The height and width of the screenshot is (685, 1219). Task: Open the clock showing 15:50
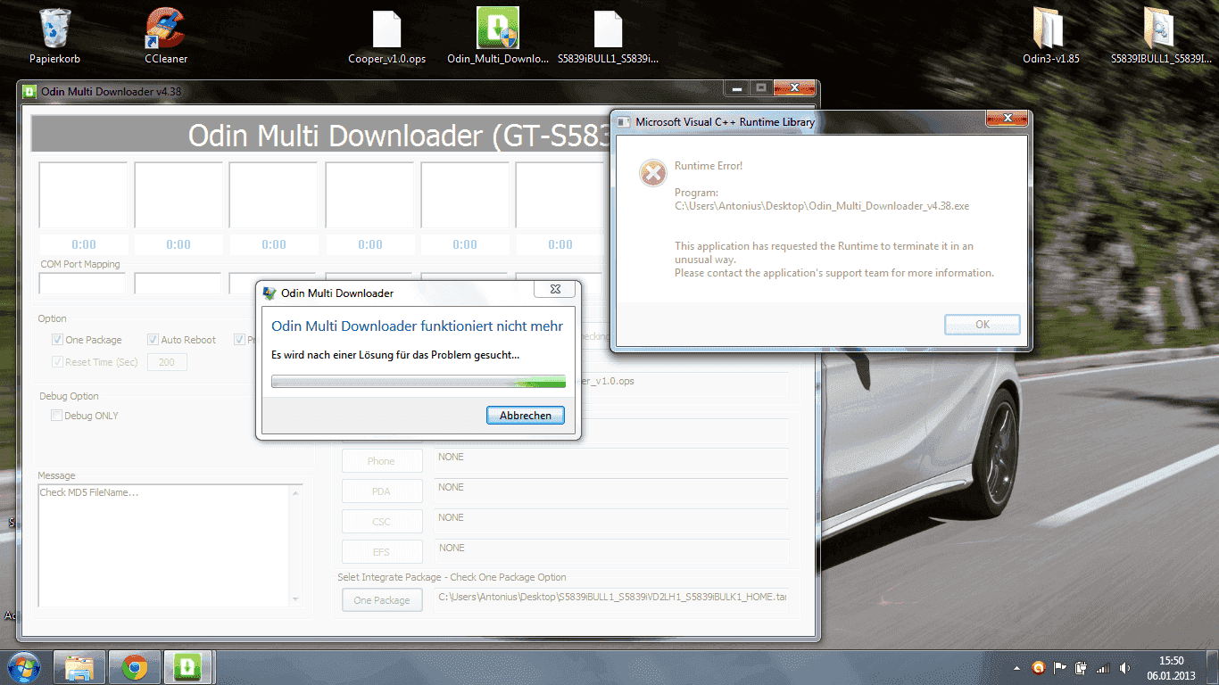coord(1171,667)
